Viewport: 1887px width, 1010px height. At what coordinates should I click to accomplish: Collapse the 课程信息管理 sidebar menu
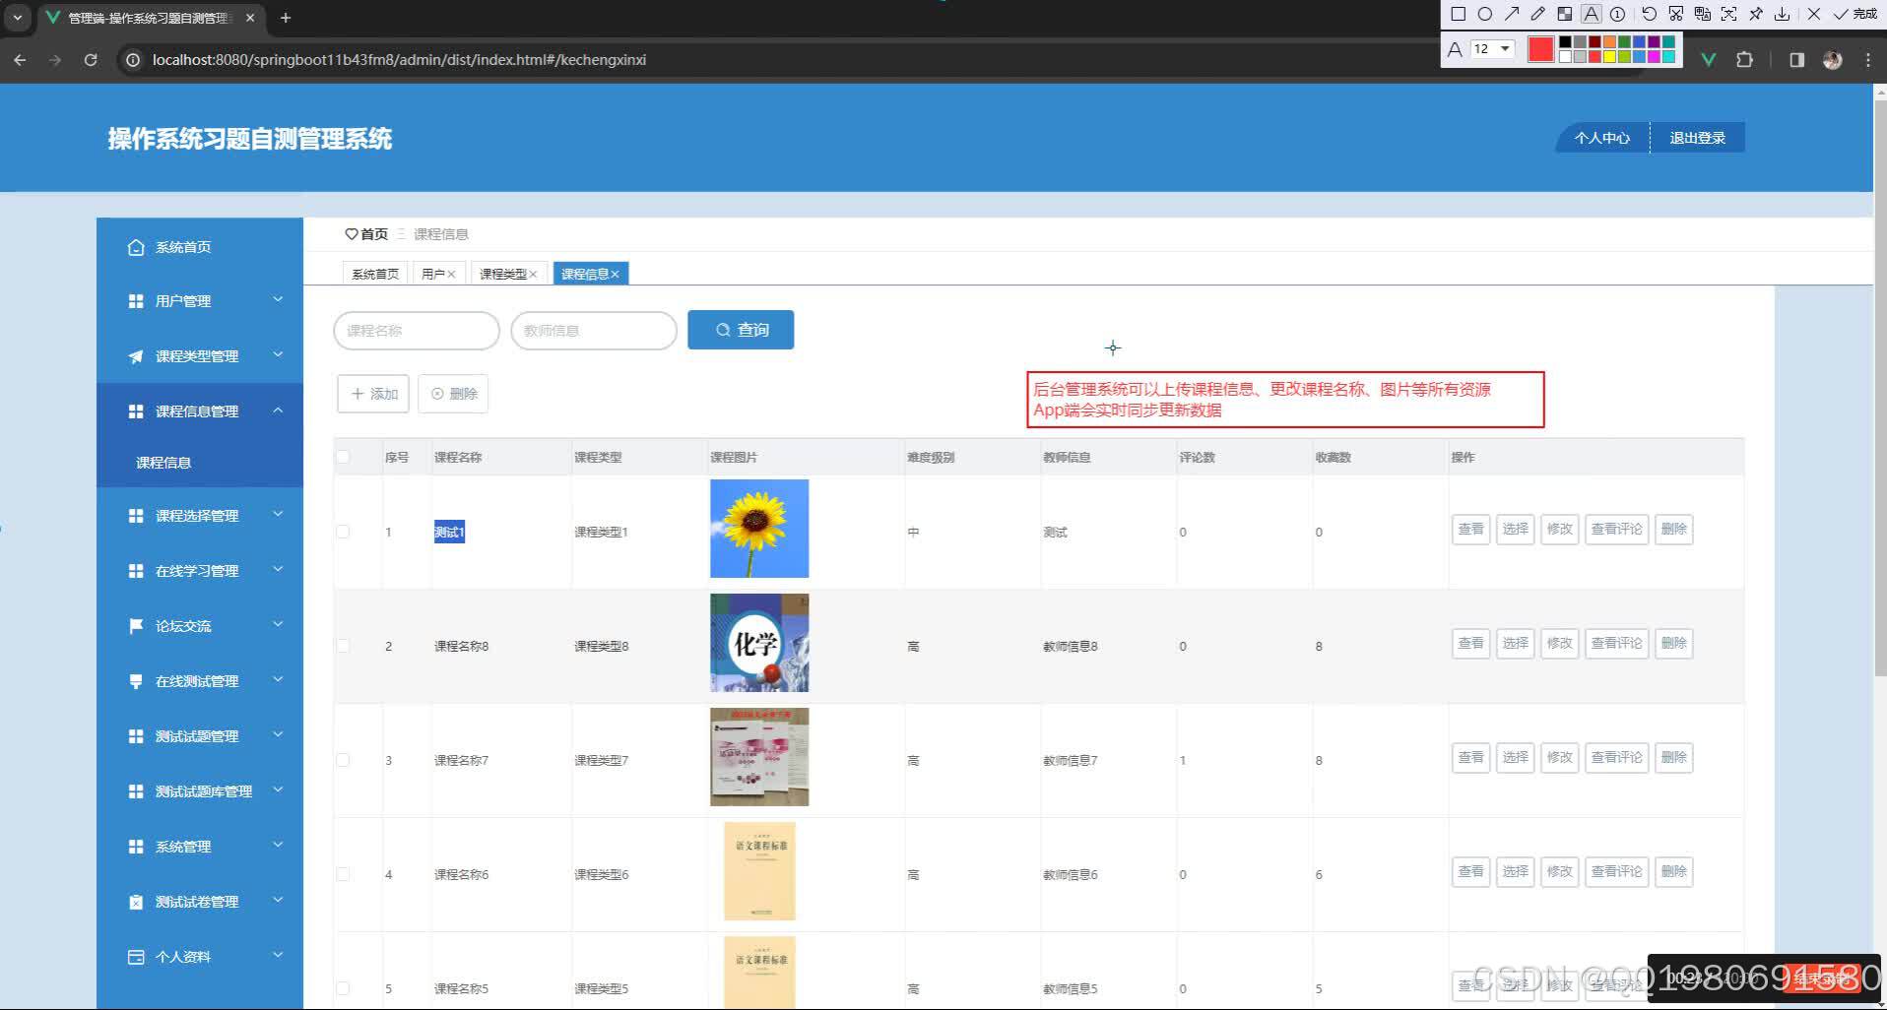[x=200, y=411]
